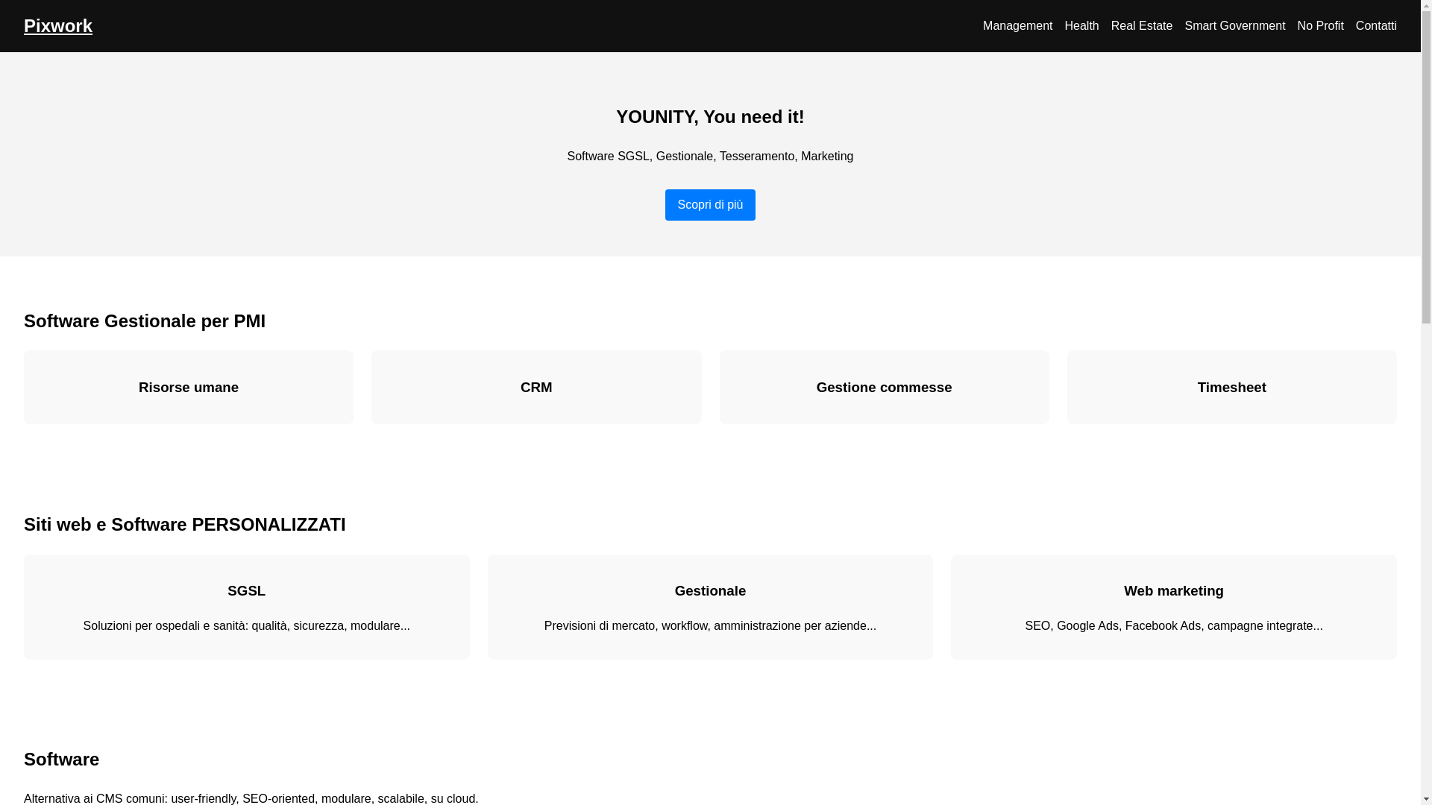
Task: Click the subtitle Software SGSL, Gestionale, Tesseramento, Marketing
Action: [710, 157]
